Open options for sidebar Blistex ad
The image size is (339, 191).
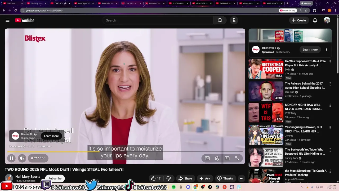click(326, 50)
